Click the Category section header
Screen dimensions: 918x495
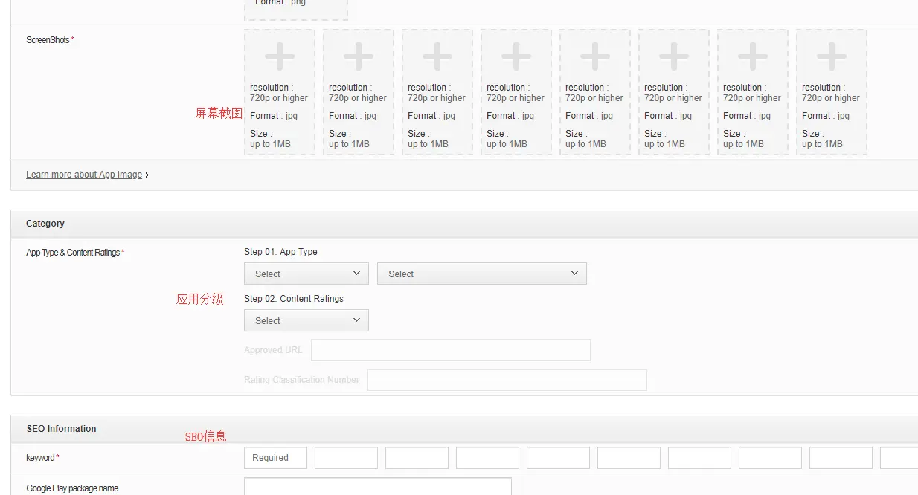coord(464,224)
